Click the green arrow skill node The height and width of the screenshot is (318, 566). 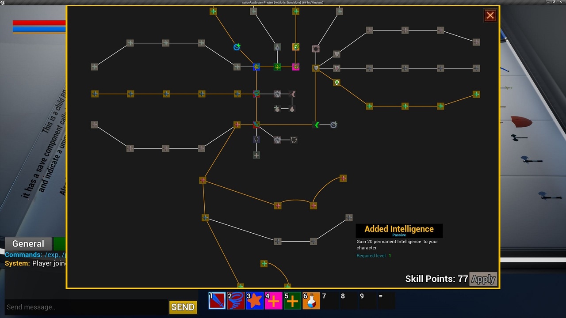[316, 125]
